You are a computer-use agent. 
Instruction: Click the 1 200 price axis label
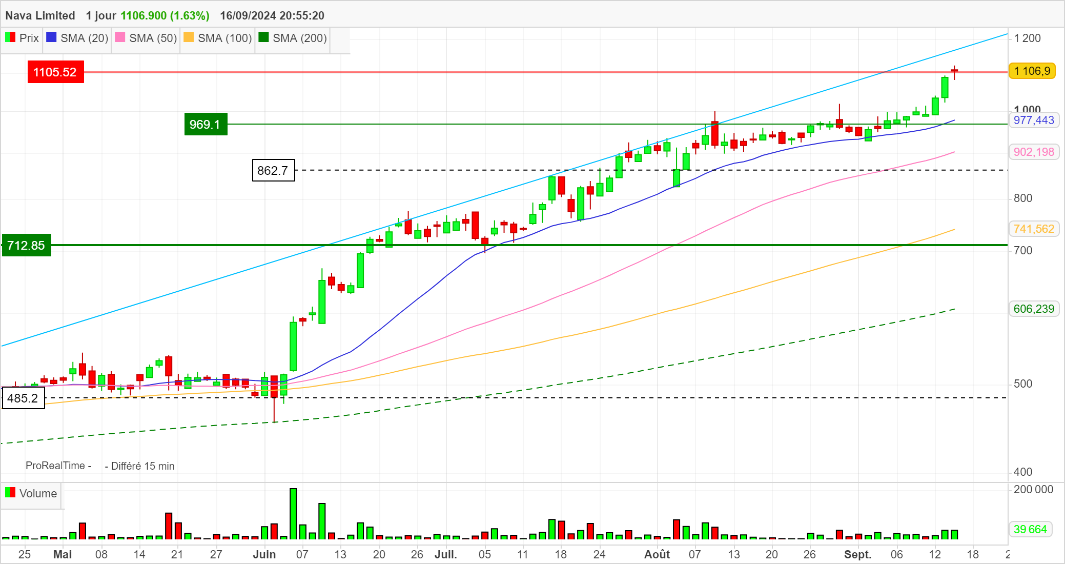1028,38
